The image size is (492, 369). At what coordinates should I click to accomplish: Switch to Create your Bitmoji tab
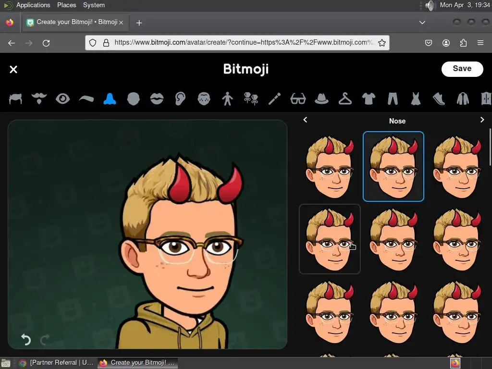[74, 22]
